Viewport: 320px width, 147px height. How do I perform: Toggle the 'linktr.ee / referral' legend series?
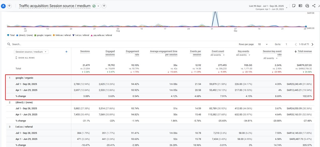(x=62, y=35)
